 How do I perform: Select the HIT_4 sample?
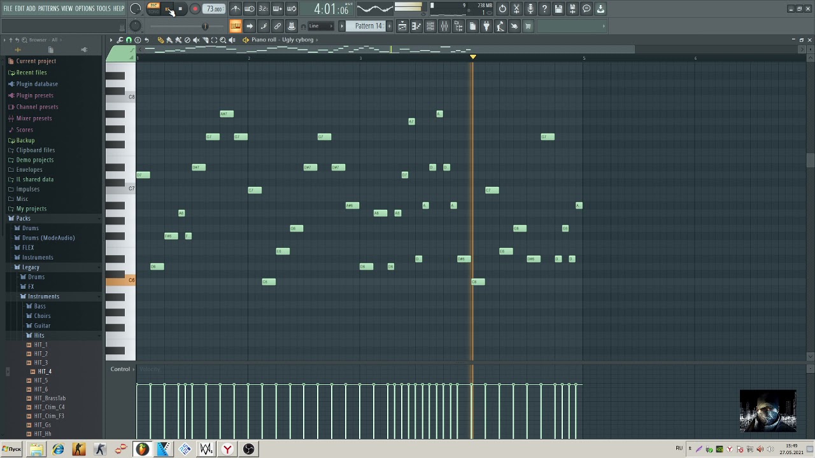point(45,371)
